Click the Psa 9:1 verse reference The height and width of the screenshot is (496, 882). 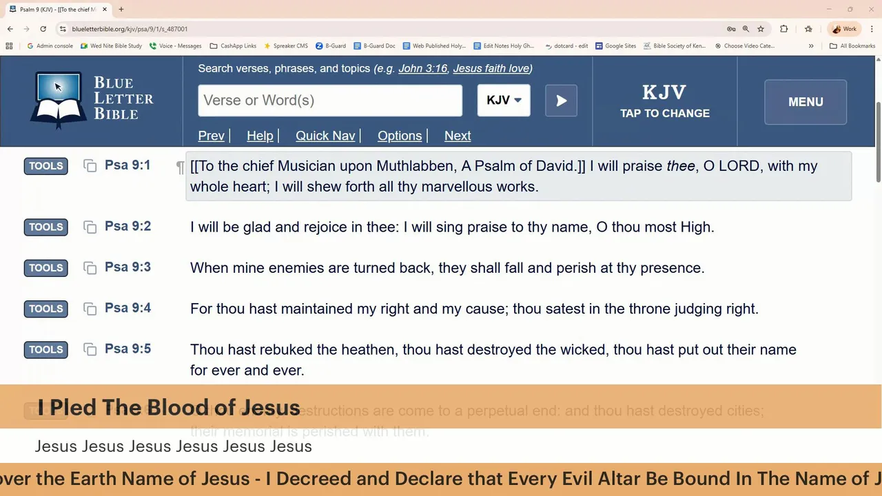click(127, 165)
